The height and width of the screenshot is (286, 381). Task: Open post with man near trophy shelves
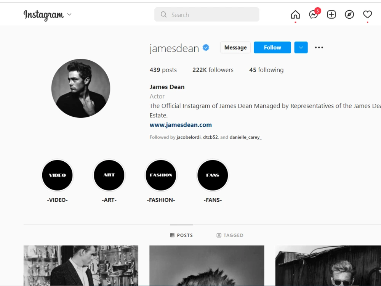(81, 265)
